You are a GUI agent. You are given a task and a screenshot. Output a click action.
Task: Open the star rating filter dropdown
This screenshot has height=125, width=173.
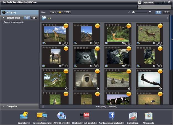(x=53, y=12)
